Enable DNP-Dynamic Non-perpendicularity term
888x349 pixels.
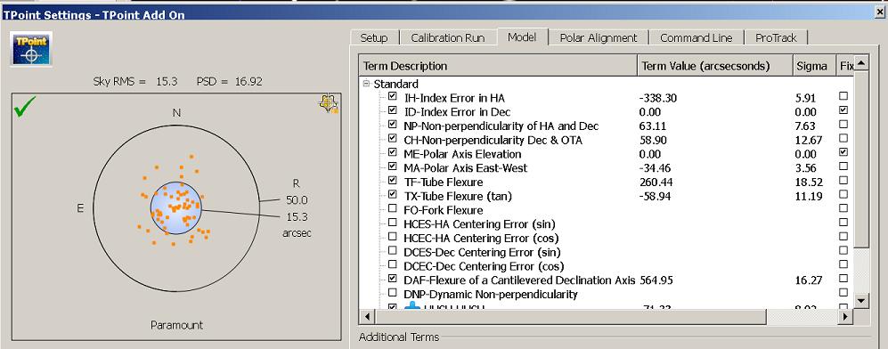(393, 293)
